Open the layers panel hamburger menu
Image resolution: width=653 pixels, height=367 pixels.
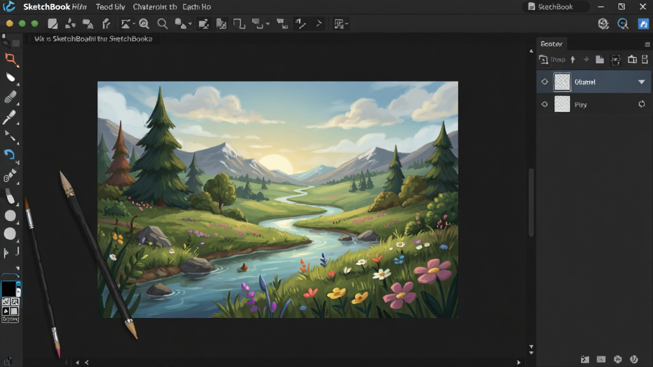(647, 44)
